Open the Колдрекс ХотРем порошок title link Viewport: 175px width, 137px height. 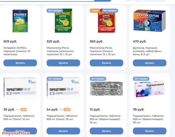pos(17,51)
